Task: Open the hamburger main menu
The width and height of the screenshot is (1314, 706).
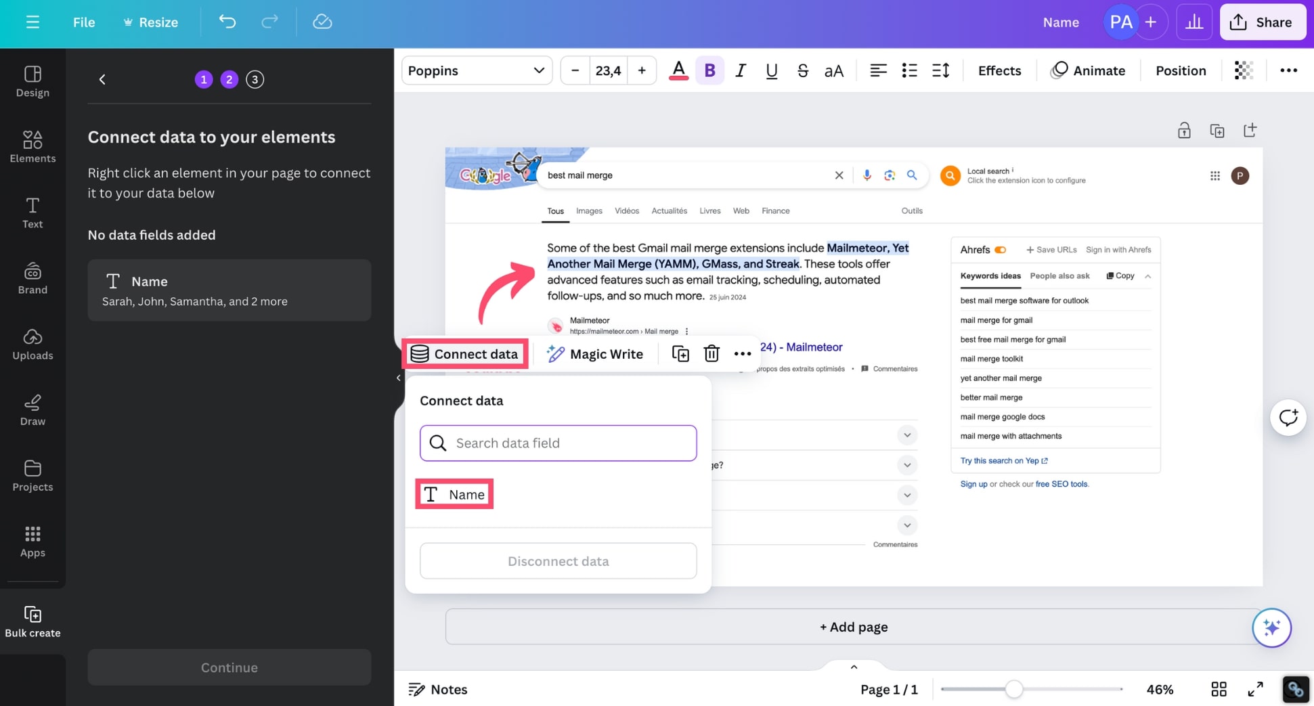Action: tap(32, 22)
